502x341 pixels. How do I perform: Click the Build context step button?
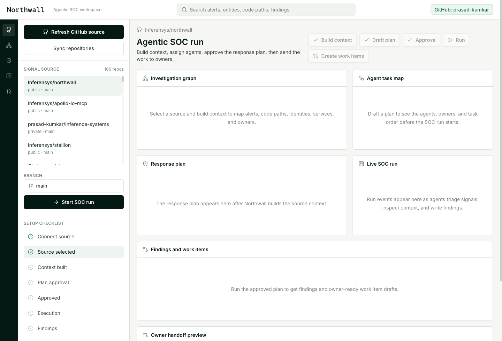tap(332, 40)
